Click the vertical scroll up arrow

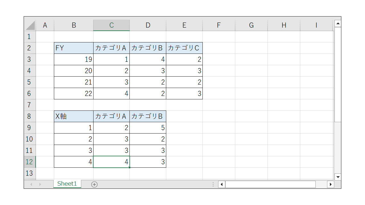(x=338, y=23)
